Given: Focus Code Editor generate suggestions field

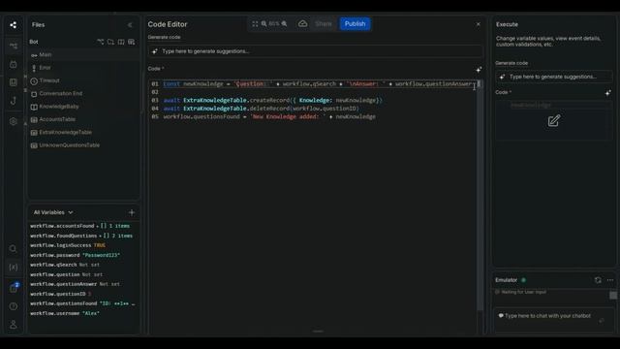Looking at the screenshot, I should [x=316, y=51].
